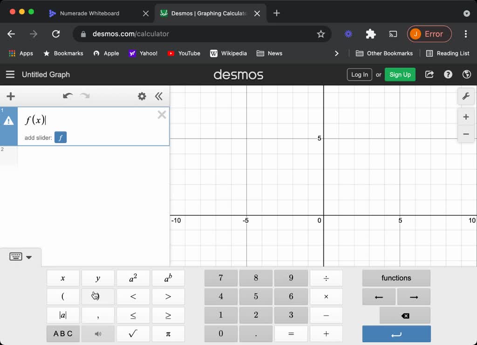Image resolution: width=477 pixels, height=345 pixels.
Task: Delete expression 1 with the X
Action: click(x=162, y=114)
